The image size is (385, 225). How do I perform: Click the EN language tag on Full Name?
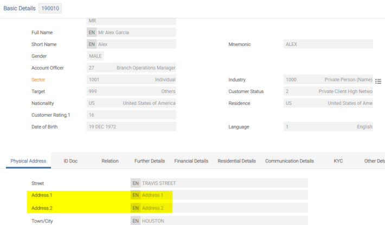(x=92, y=32)
